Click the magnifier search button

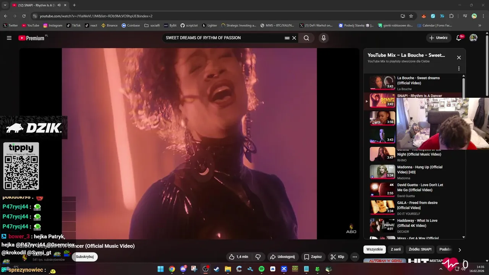point(306,38)
